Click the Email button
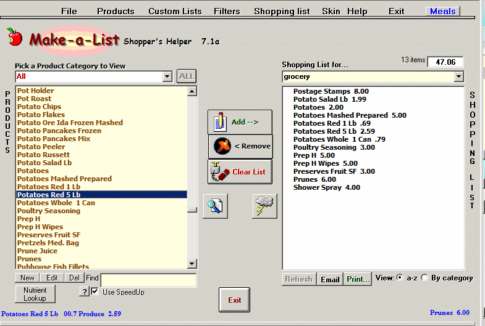The width and height of the screenshot is (485, 326). pos(330,279)
